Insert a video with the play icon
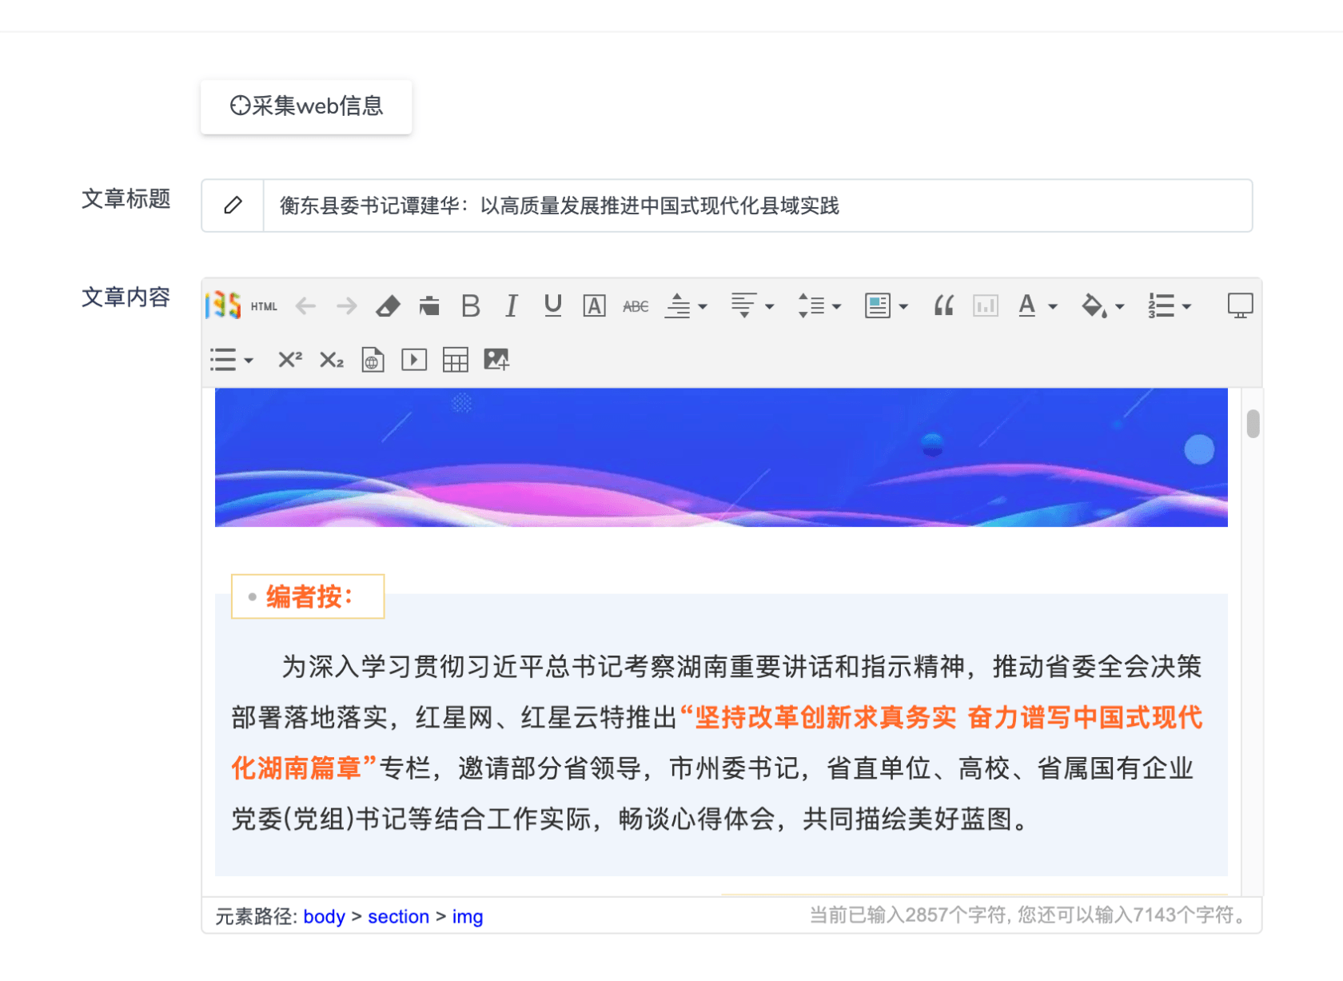Viewport: 1343px width, 981px height. point(414,360)
